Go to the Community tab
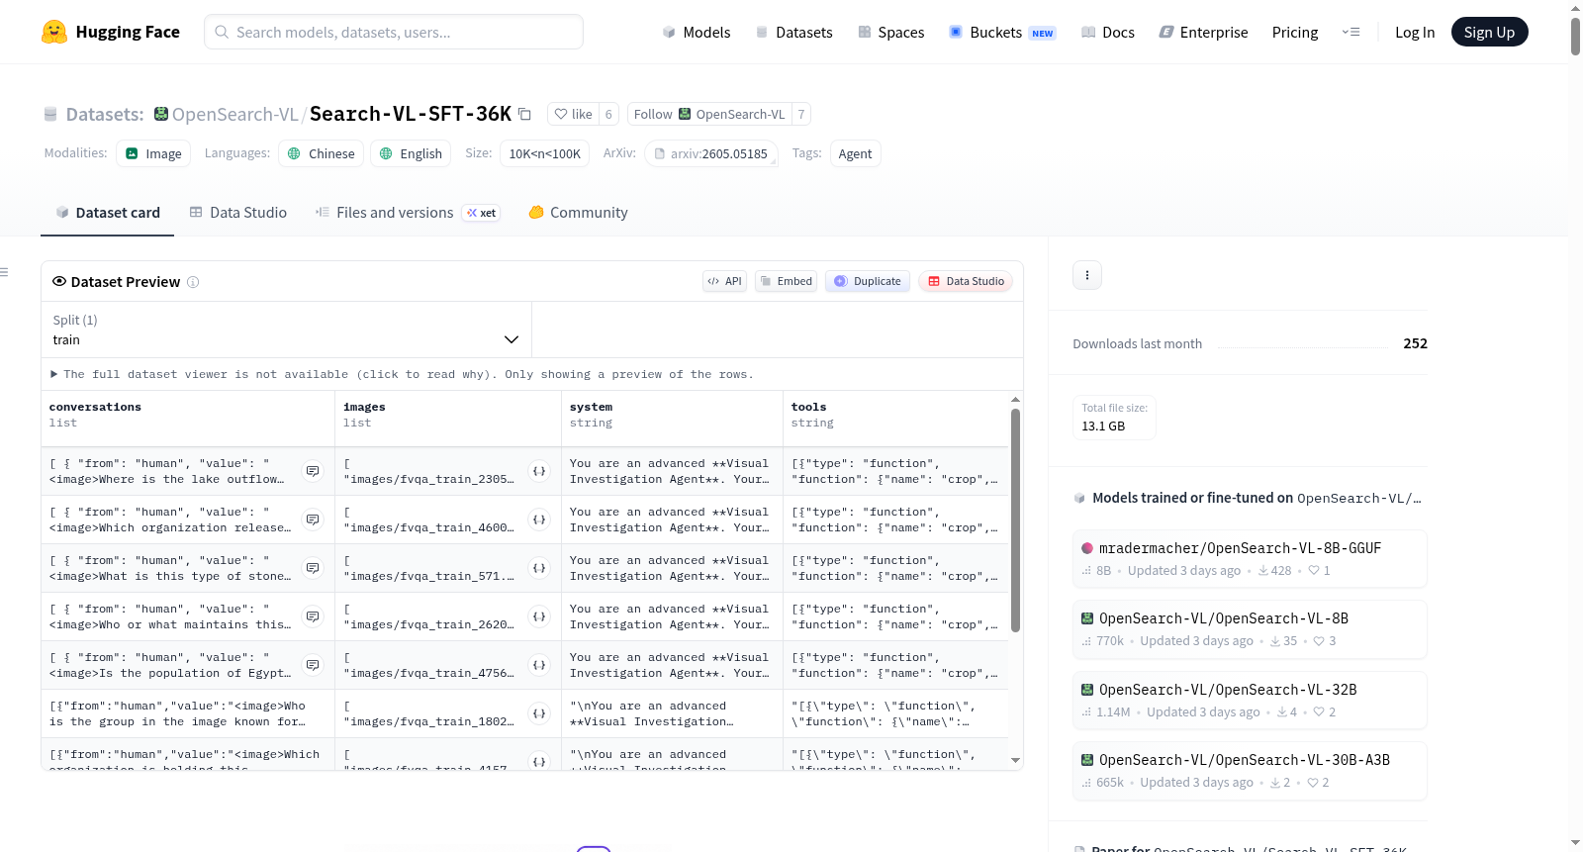Viewport: 1583px width, 852px height. 578,213
